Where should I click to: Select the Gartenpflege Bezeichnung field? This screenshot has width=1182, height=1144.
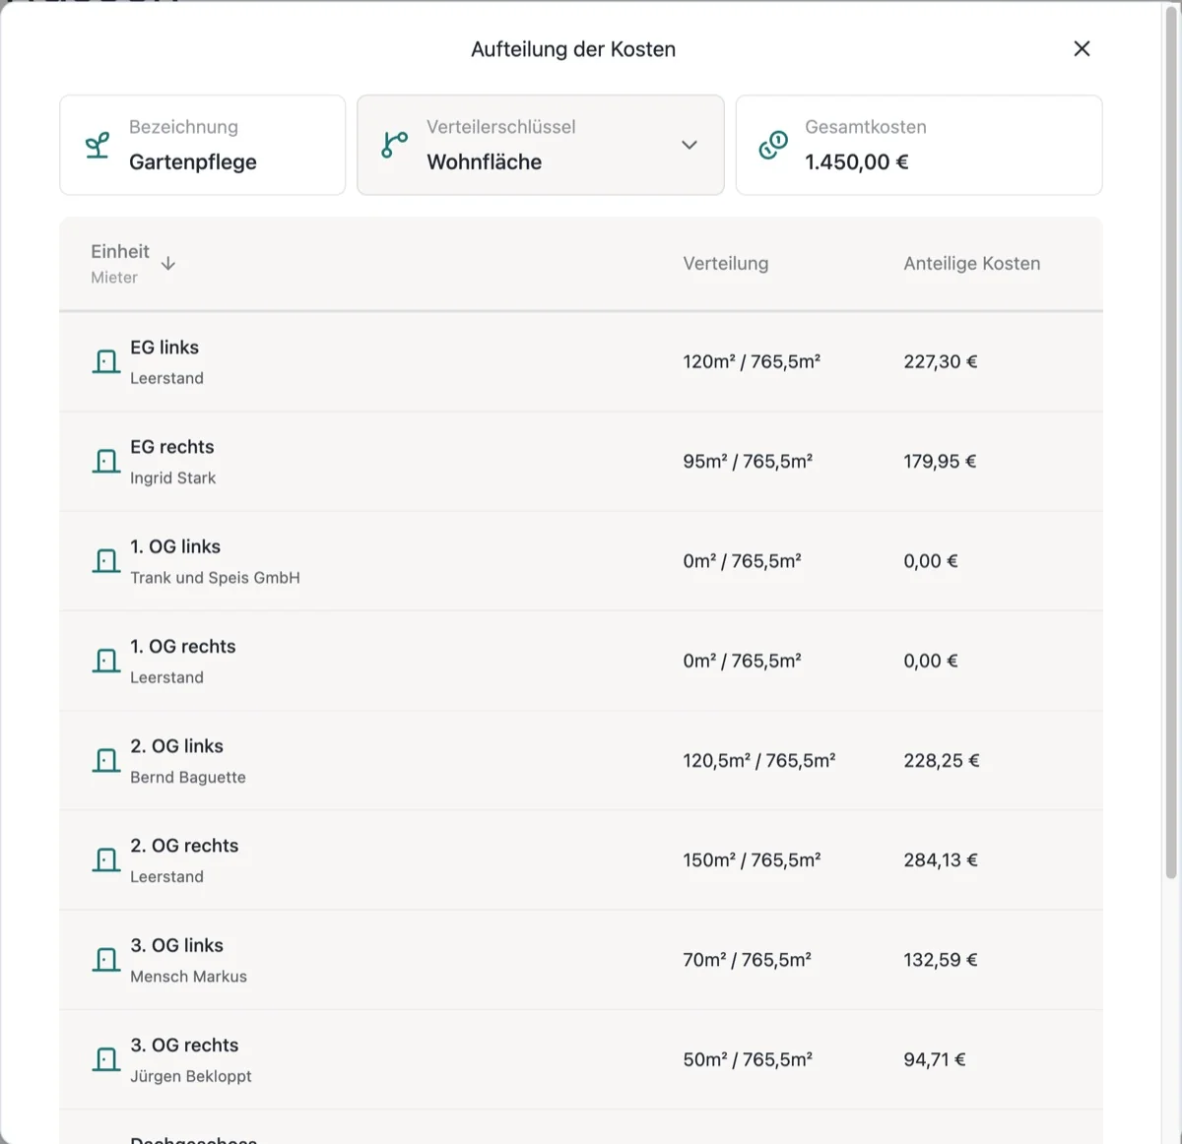coord(203,145)
